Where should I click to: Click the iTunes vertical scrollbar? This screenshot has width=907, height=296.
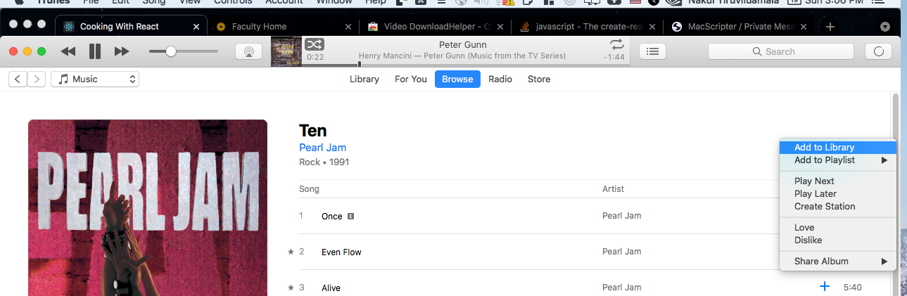tap(896, 193)
